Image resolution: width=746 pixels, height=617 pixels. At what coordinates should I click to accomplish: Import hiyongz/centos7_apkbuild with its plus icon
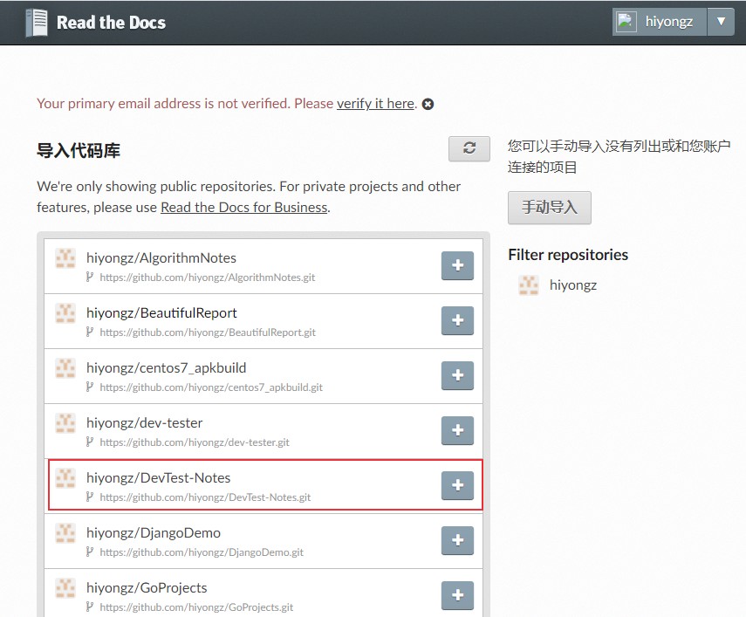tap(457, 376)
